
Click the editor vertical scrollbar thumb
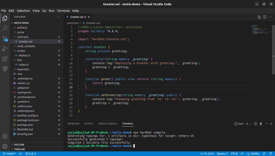click(x=274, y=50)
